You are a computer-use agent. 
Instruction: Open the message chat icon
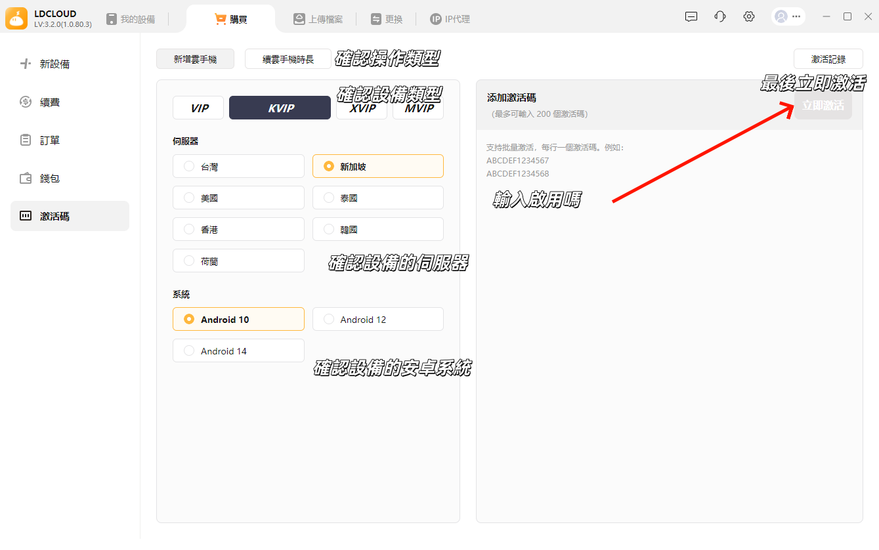(x=691, y=17)
